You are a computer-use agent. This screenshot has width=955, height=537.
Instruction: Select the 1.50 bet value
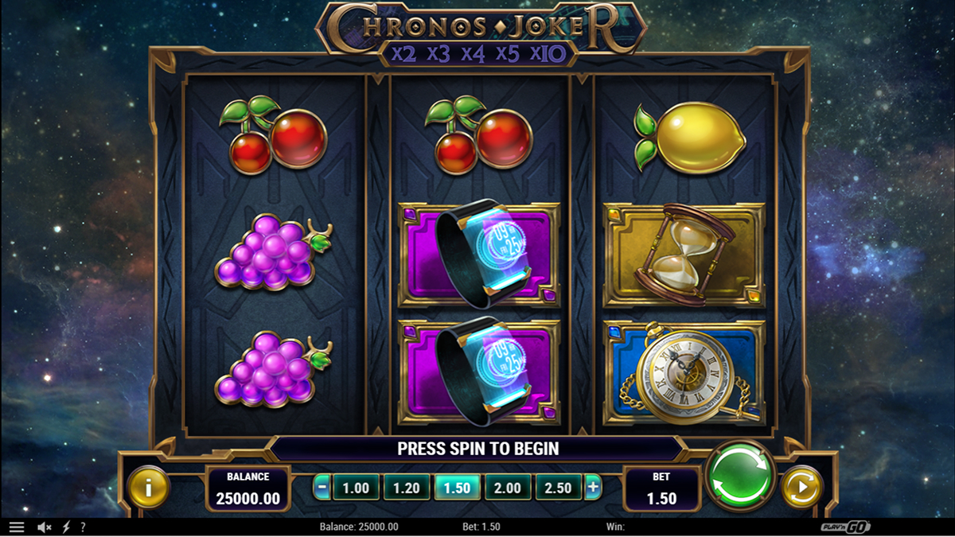pos(458,488)
